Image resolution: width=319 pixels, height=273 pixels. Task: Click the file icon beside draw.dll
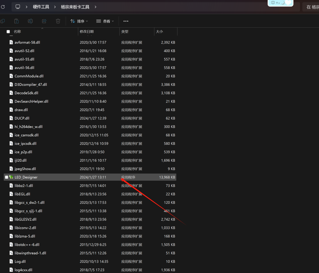tap(11, 110)
